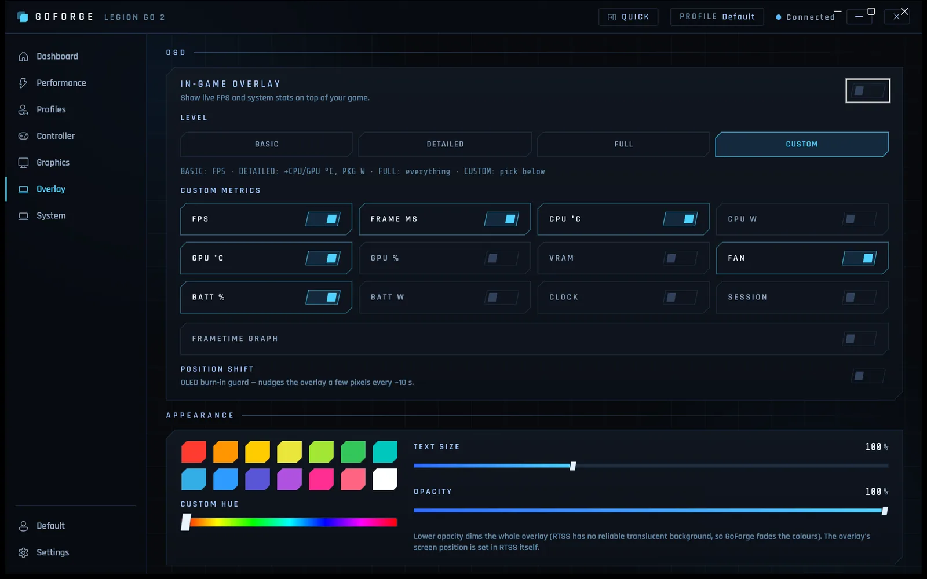Pick the orange color swatch
This screenshot has height=579, width=927.
(x=225, y=452)
